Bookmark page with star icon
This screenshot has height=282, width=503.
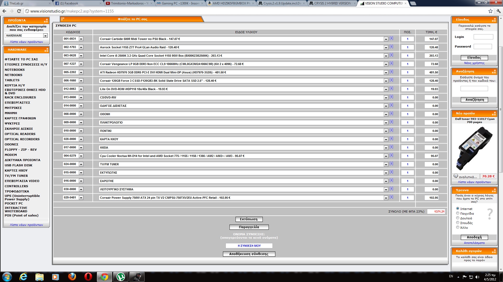[x=490, y=11]
